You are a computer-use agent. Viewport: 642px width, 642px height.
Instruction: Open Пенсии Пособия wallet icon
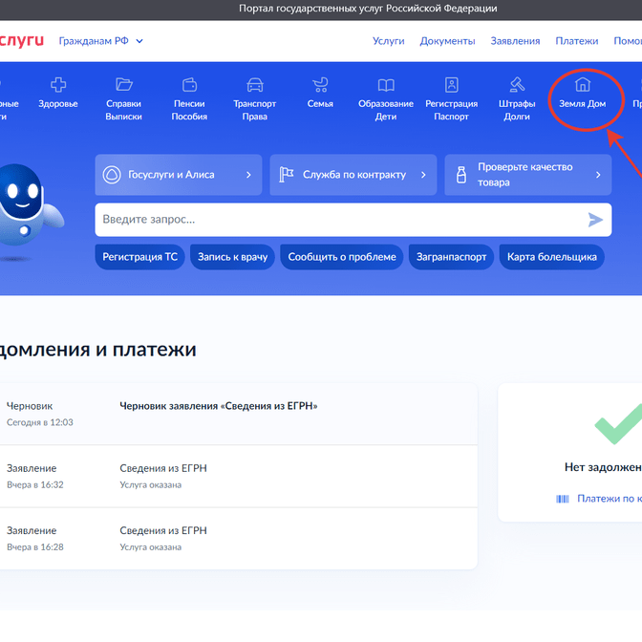click(x=189, y=85)
